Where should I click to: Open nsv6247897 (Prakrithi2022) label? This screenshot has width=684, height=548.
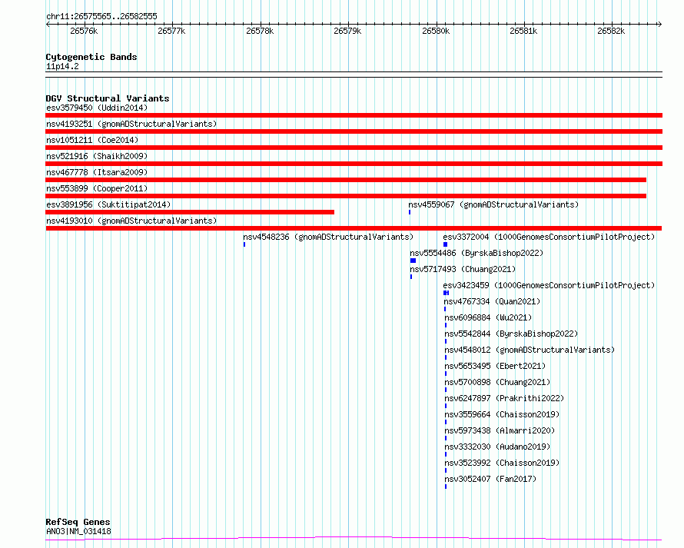point(504,398)
